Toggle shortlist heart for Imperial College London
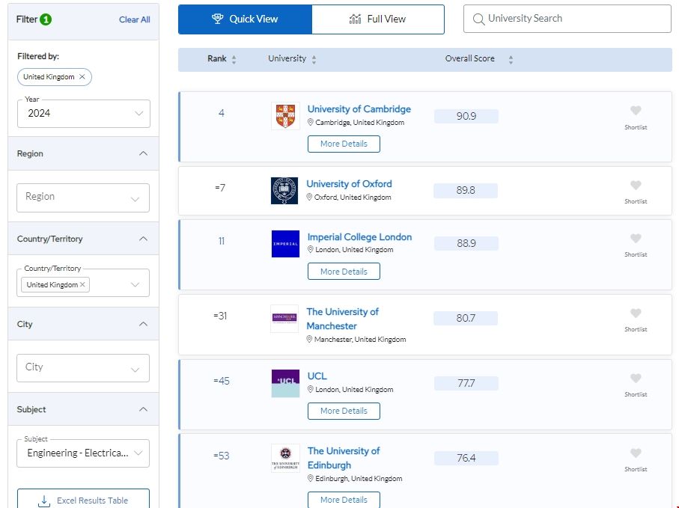 click(636, 239)
